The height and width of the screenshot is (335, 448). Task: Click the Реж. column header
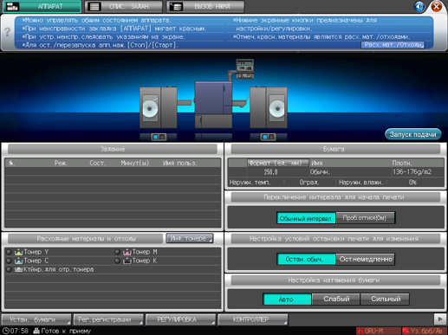coord(61,164)
